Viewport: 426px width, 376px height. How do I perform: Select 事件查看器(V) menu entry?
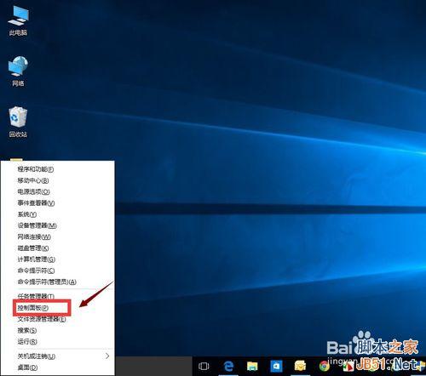pyautogui.click(x=58, y=203)
